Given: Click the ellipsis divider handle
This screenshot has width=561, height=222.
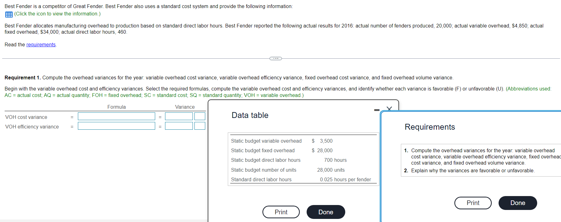Looking at the screenshot, I should [x=276, y=58].
